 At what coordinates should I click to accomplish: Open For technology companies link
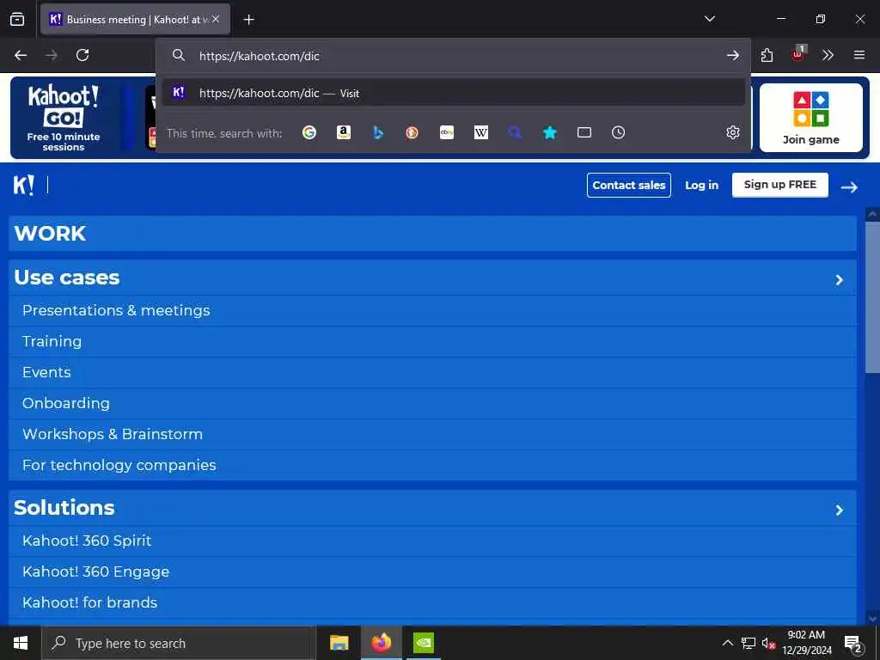[119, 465]
